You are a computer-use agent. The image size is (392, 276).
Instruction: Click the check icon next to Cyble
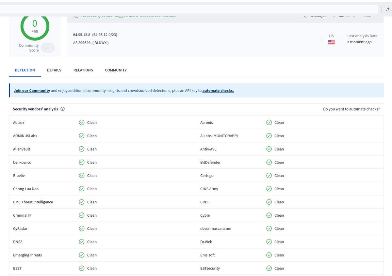(x=269, y=215)
